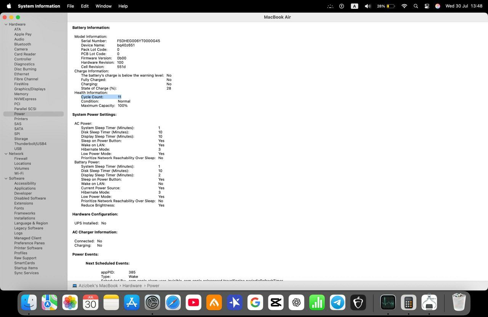The width and height of the screenshot is (488, 317).
Task: Open Finder from the Dock
Action: [x=29, y=303]
